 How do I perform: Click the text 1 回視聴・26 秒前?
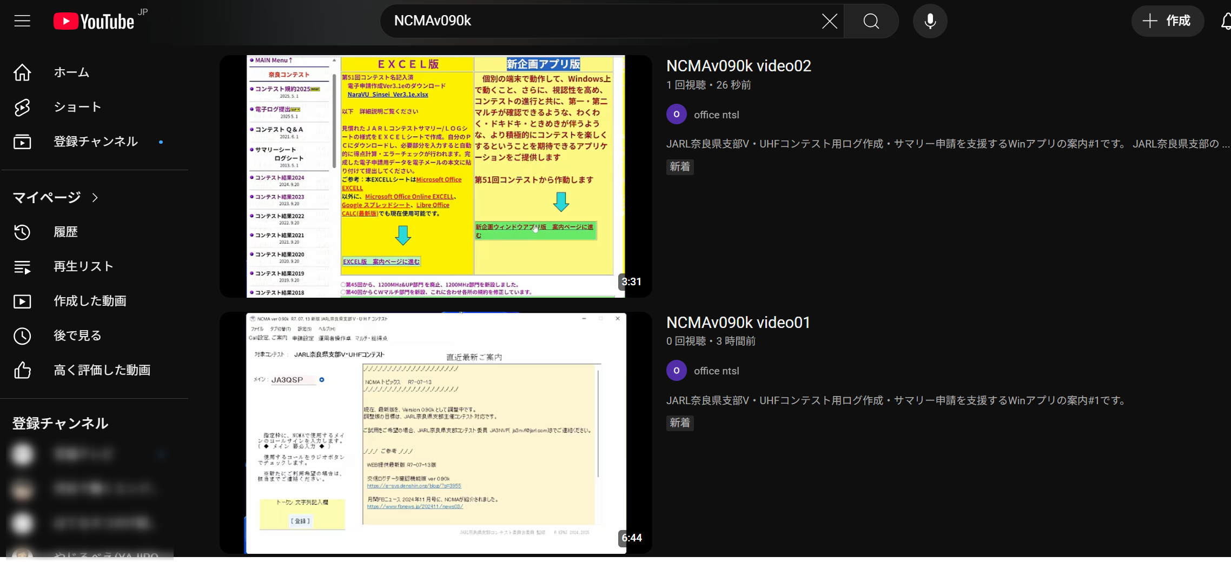tap(709, 85)
